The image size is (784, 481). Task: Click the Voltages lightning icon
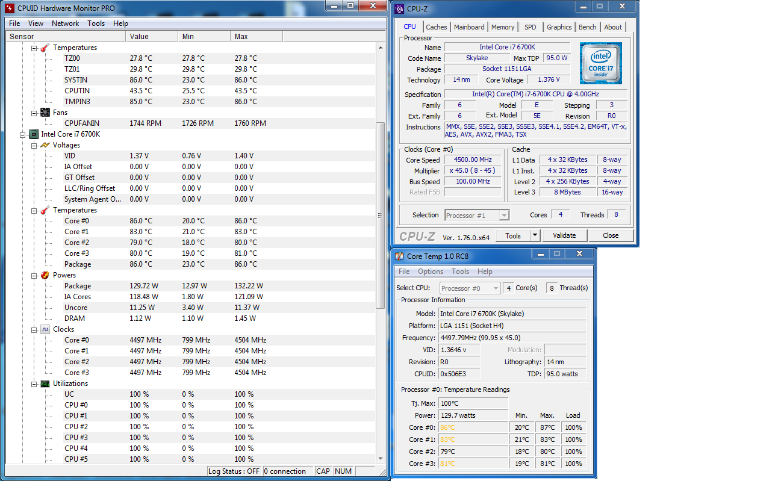pos(45,145)
